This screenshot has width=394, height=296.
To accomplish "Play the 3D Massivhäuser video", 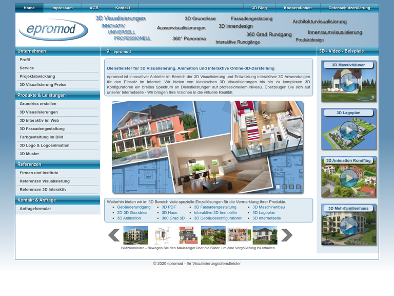I will click(x=349, y=83).
